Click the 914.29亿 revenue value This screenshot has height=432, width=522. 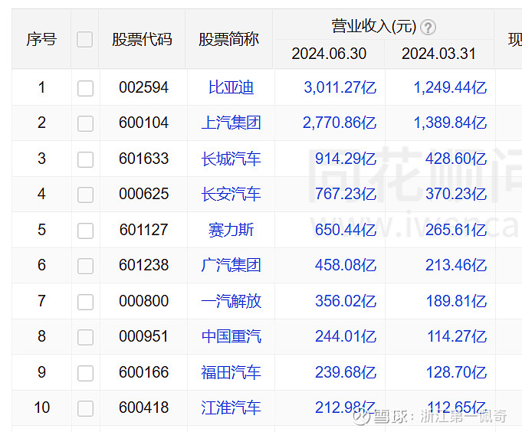tap(346, 159)
